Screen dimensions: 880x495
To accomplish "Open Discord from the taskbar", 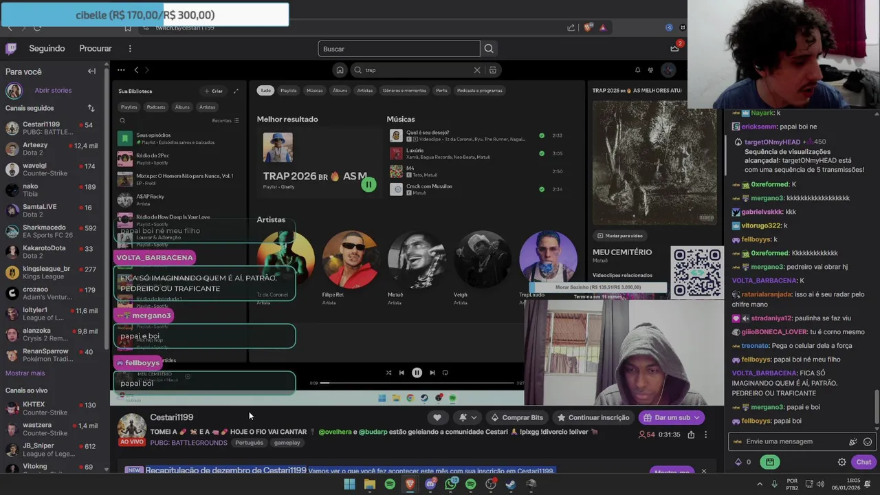I will 430,484.
